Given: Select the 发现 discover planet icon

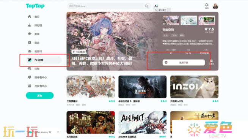Looking at the screenshot, I should click(x=30, y=34).
